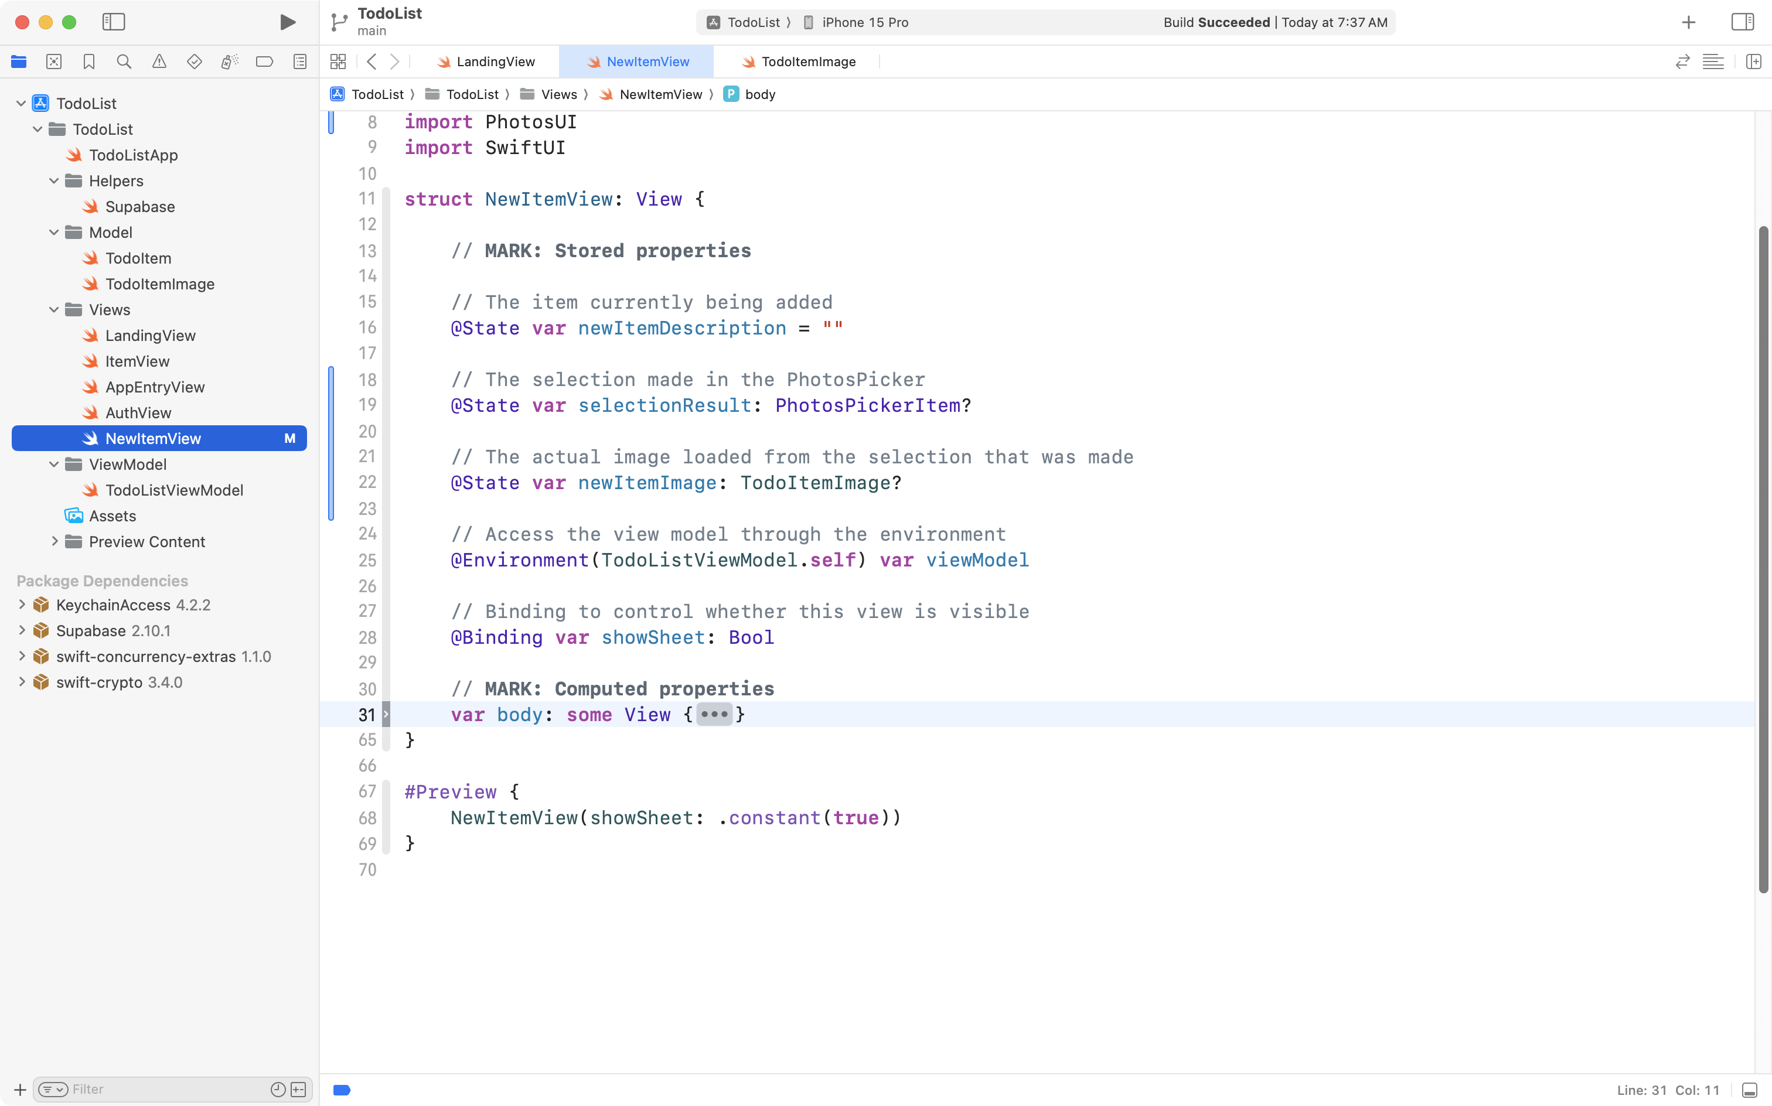Viewport: 1772px width, 1106px height.
Task: Click the Add Editor split icon
Action: [1754, 62]
